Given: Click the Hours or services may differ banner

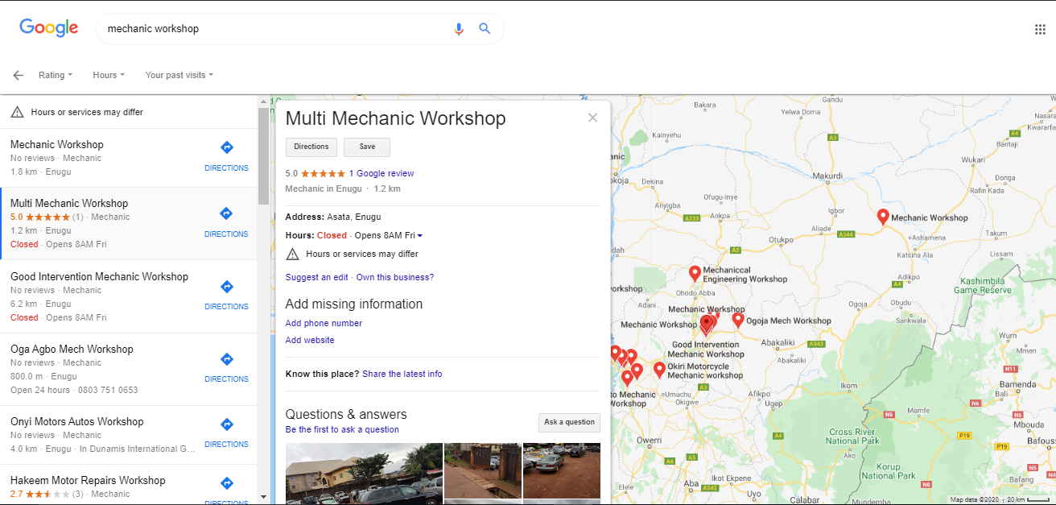Looking at the screenshot, I should tap(129, 112).
